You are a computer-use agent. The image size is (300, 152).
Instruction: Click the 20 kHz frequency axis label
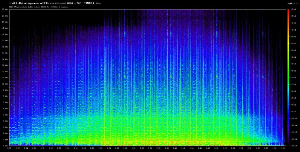pyautogui.click(x=5, y=22)
